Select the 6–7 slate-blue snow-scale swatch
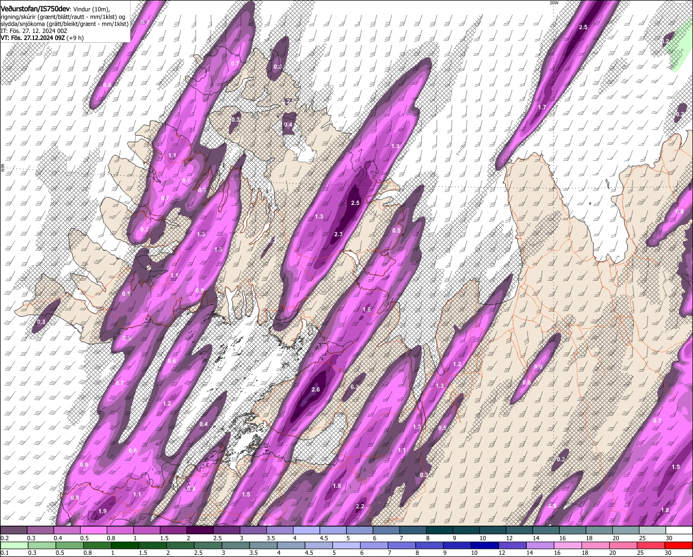The image size is (693, 557). pos(386,531)
